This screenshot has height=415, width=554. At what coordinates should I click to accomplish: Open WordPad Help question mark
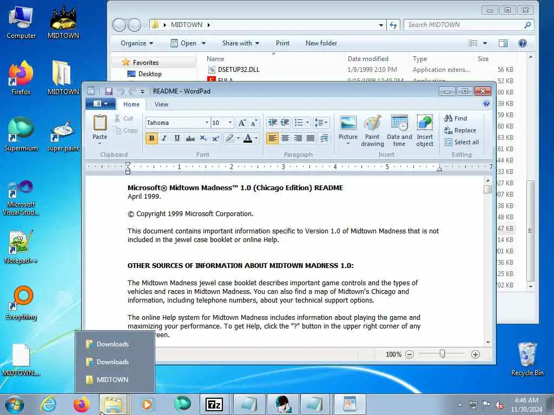[486, 103]
